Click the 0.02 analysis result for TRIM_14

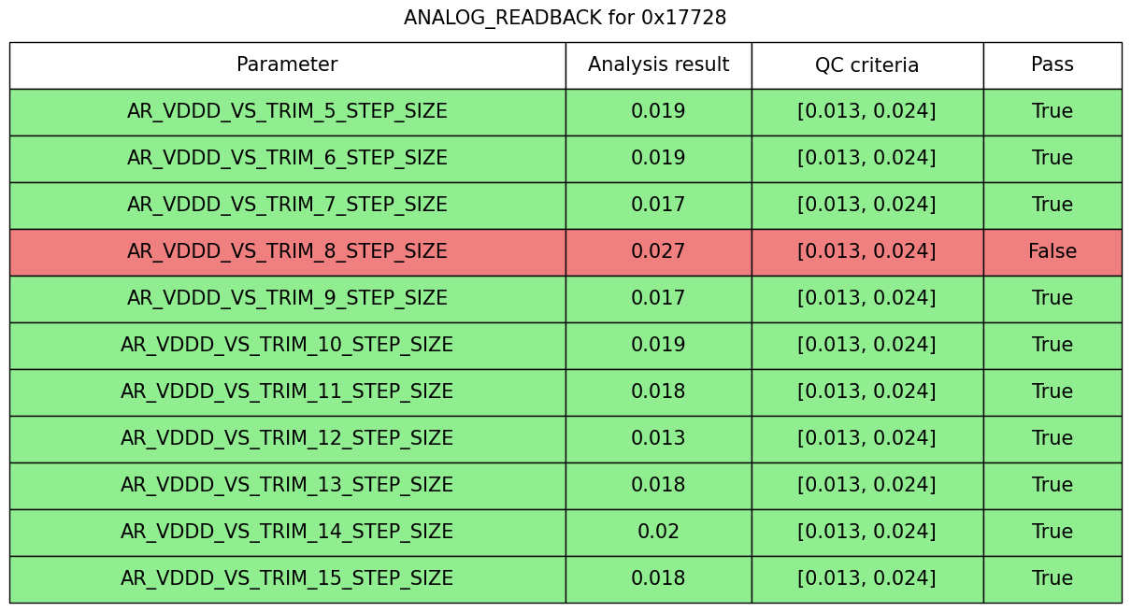click(658, 533)
